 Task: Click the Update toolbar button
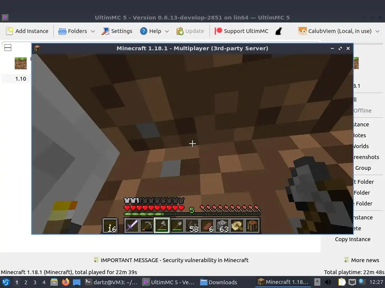[x=190, y=31]
